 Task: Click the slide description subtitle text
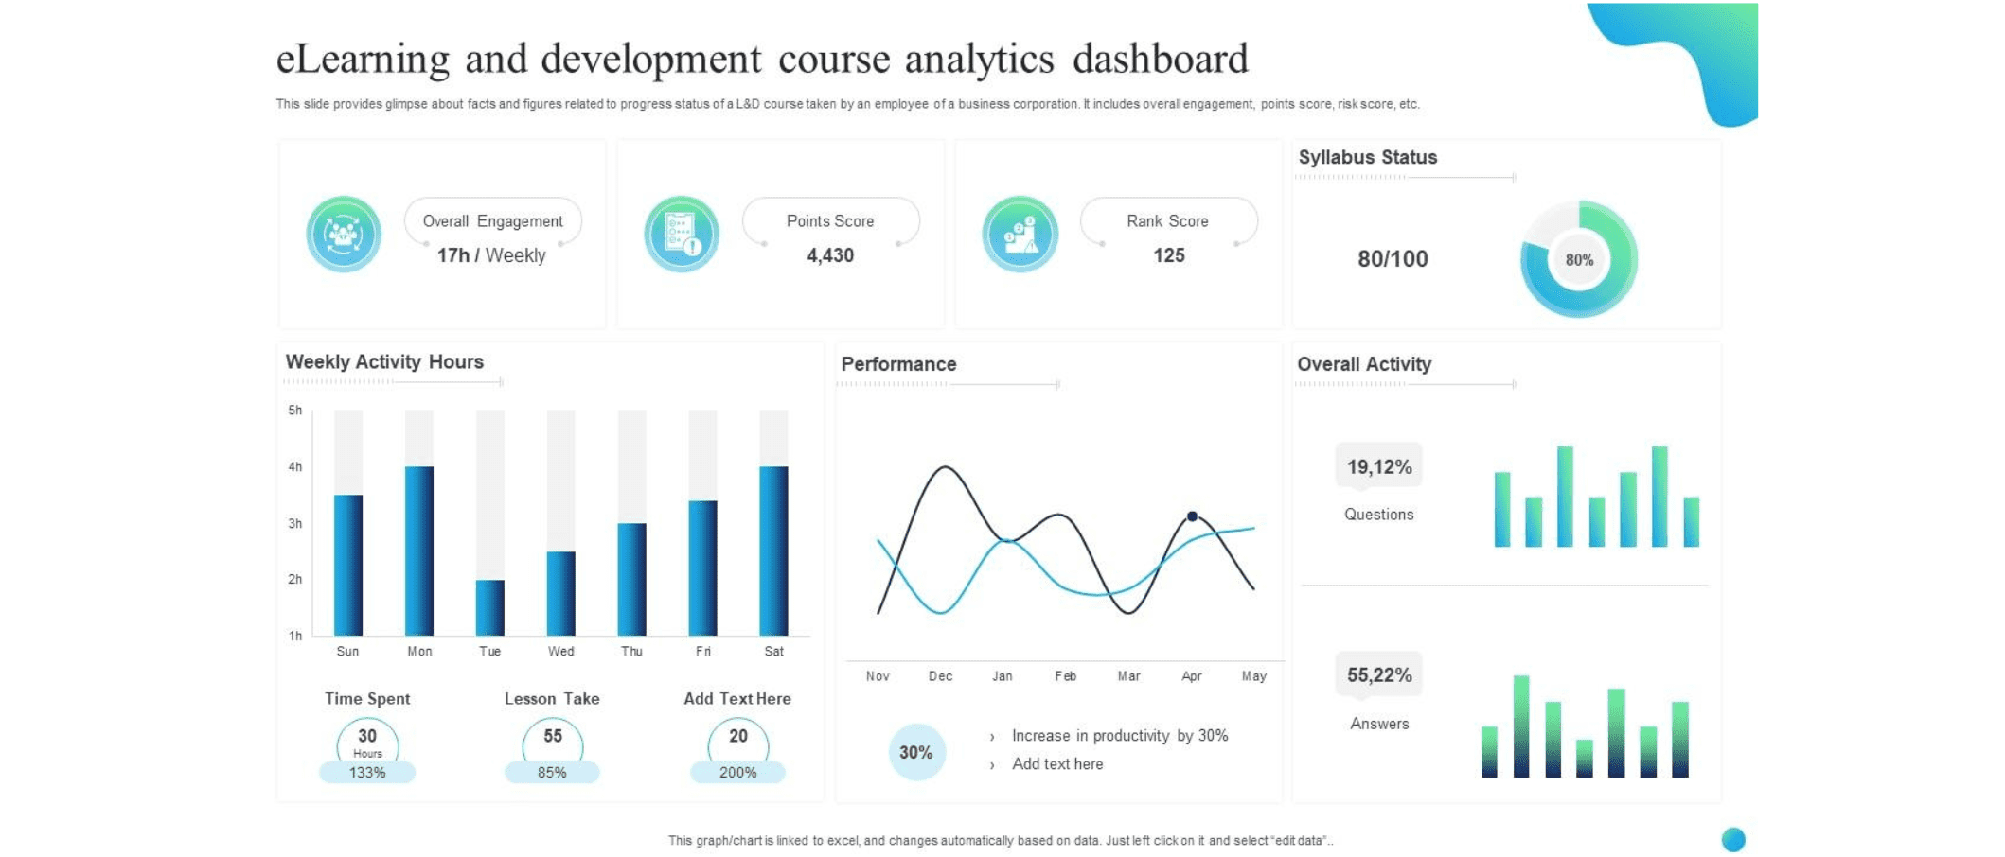pyautogui.click(x=847, y=104)
